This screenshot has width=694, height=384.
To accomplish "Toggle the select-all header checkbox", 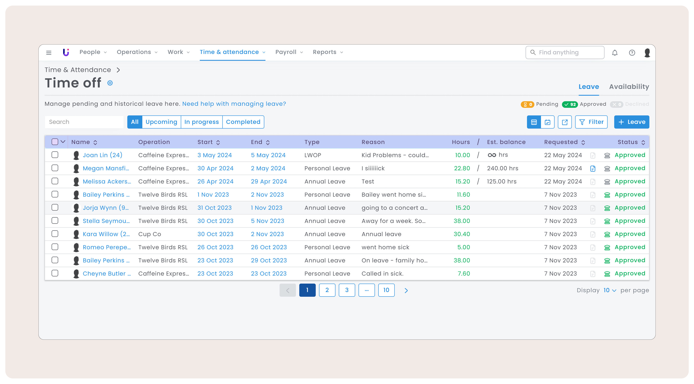I will click(x=55, y=142).
